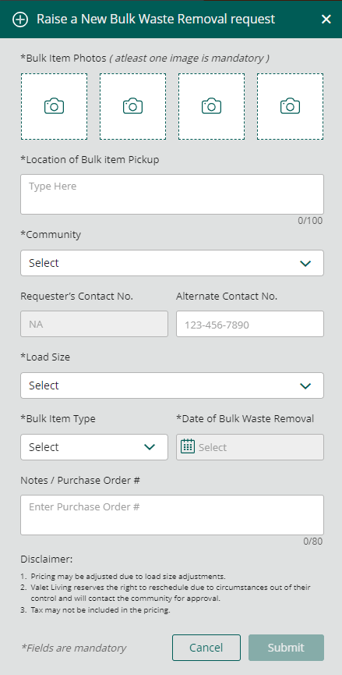
Task: Open the Bulk Item Type dropdown
Action: (x=94, y=447)
